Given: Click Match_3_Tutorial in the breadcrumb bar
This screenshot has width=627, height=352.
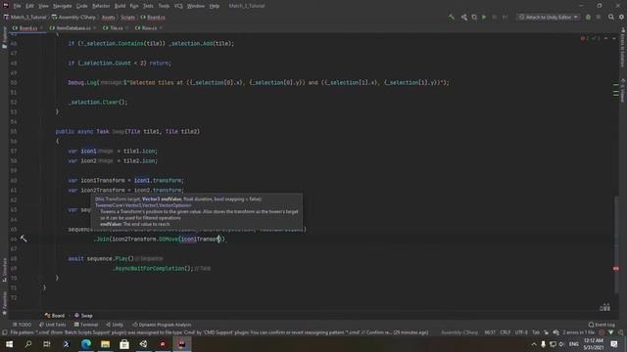Looking at the screenshot, I should (x=25, y=18).
